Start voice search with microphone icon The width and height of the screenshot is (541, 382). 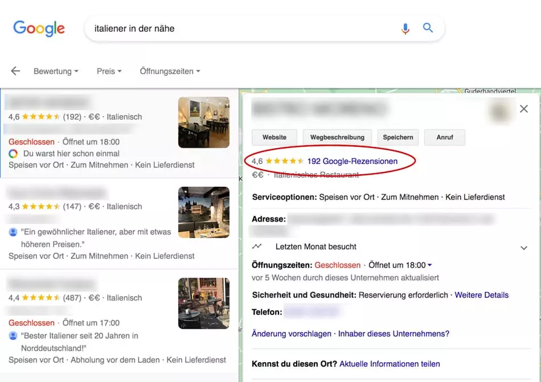tap(405, 28)
